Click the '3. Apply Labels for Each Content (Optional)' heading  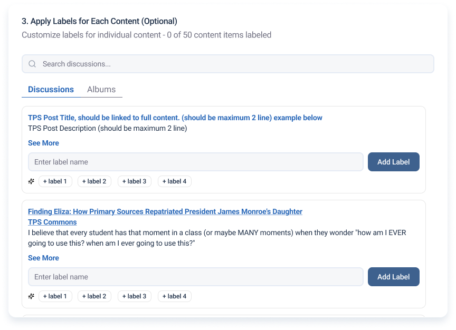(99, 21)
